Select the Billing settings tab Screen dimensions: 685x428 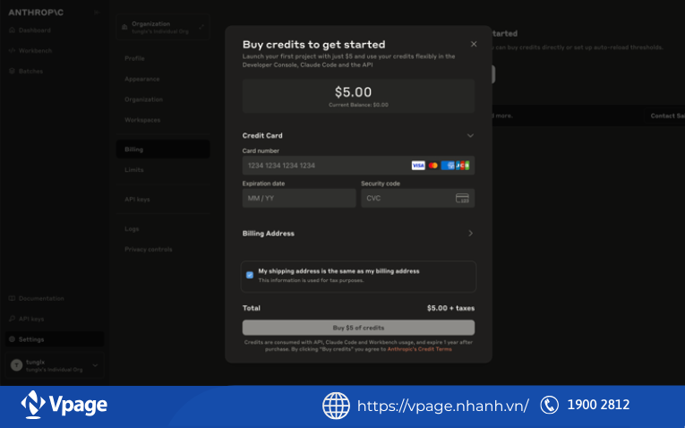[x=163, y=150]
